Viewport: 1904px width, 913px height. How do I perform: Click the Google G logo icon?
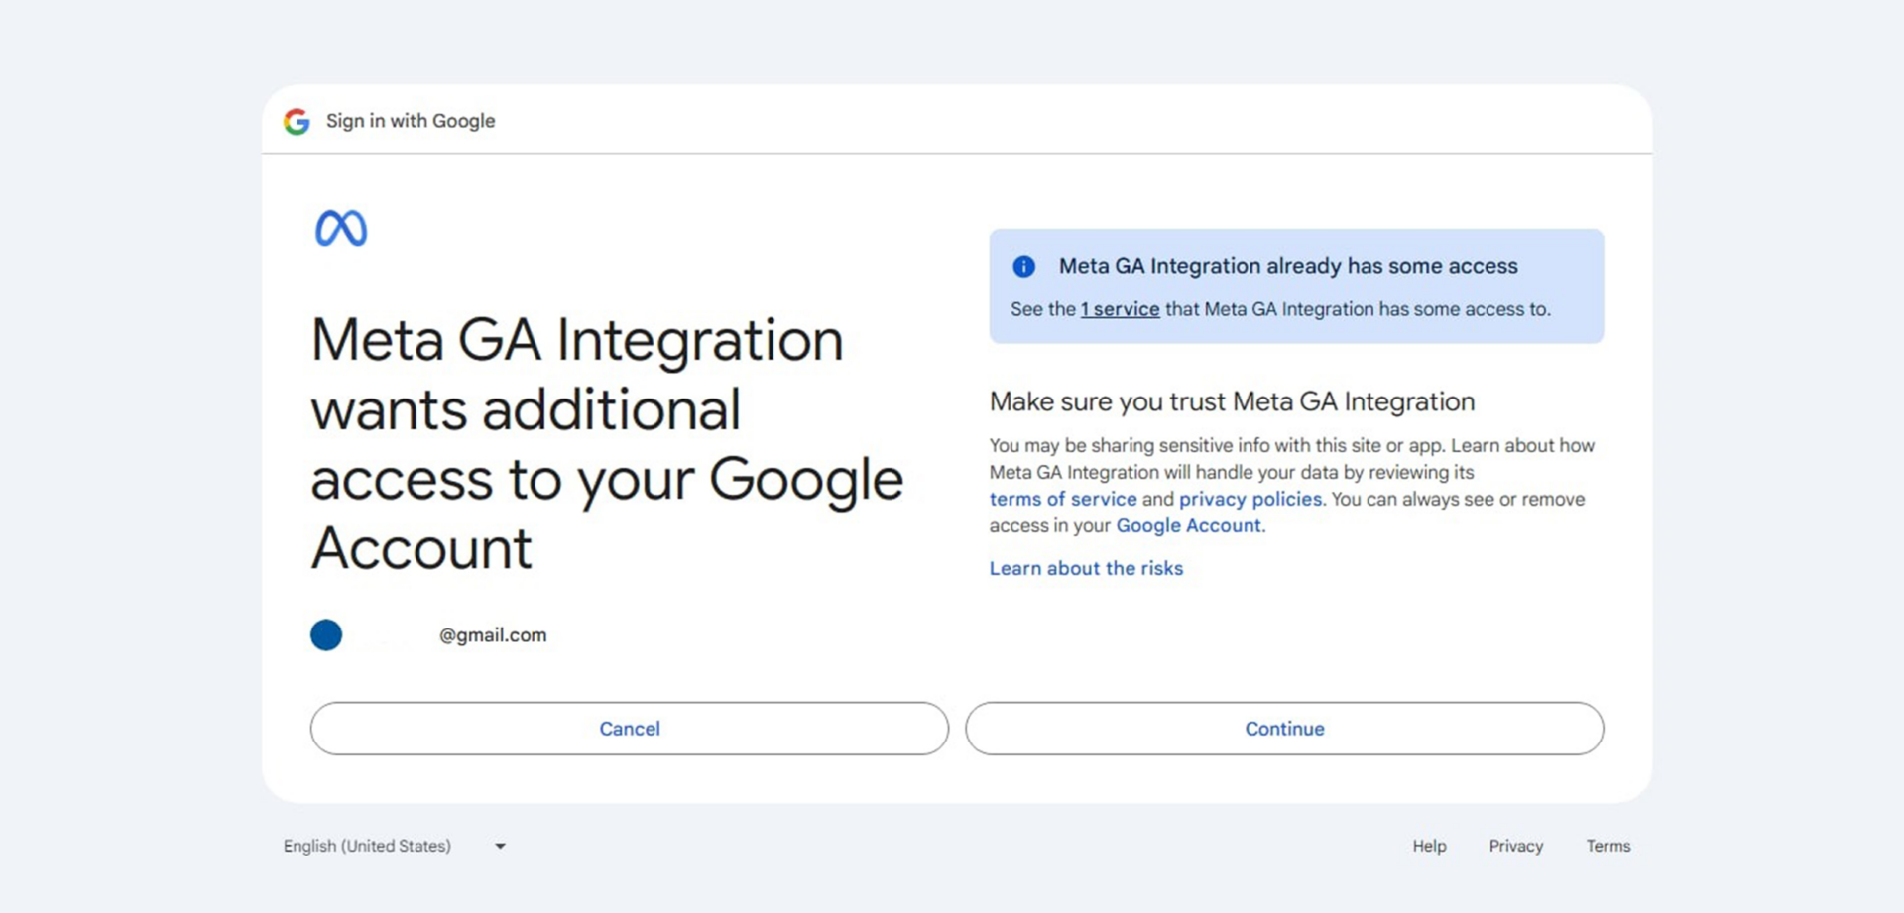tap(297, 121)
